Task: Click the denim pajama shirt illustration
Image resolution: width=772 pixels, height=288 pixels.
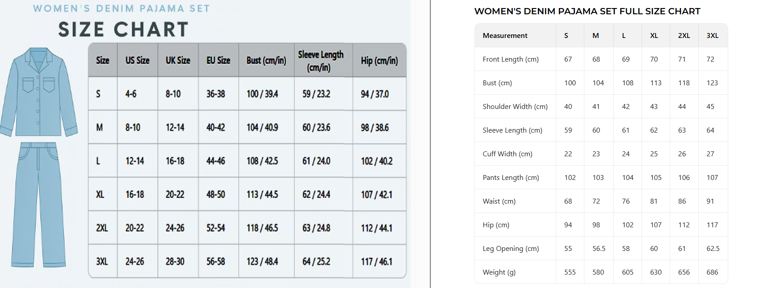Action: pos(39,92)
